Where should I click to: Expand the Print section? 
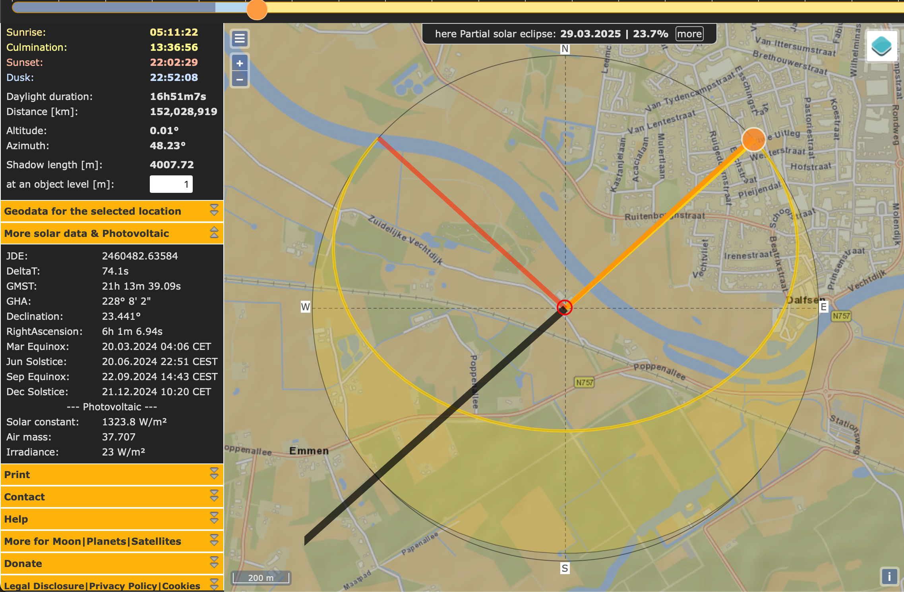point(112,475)
